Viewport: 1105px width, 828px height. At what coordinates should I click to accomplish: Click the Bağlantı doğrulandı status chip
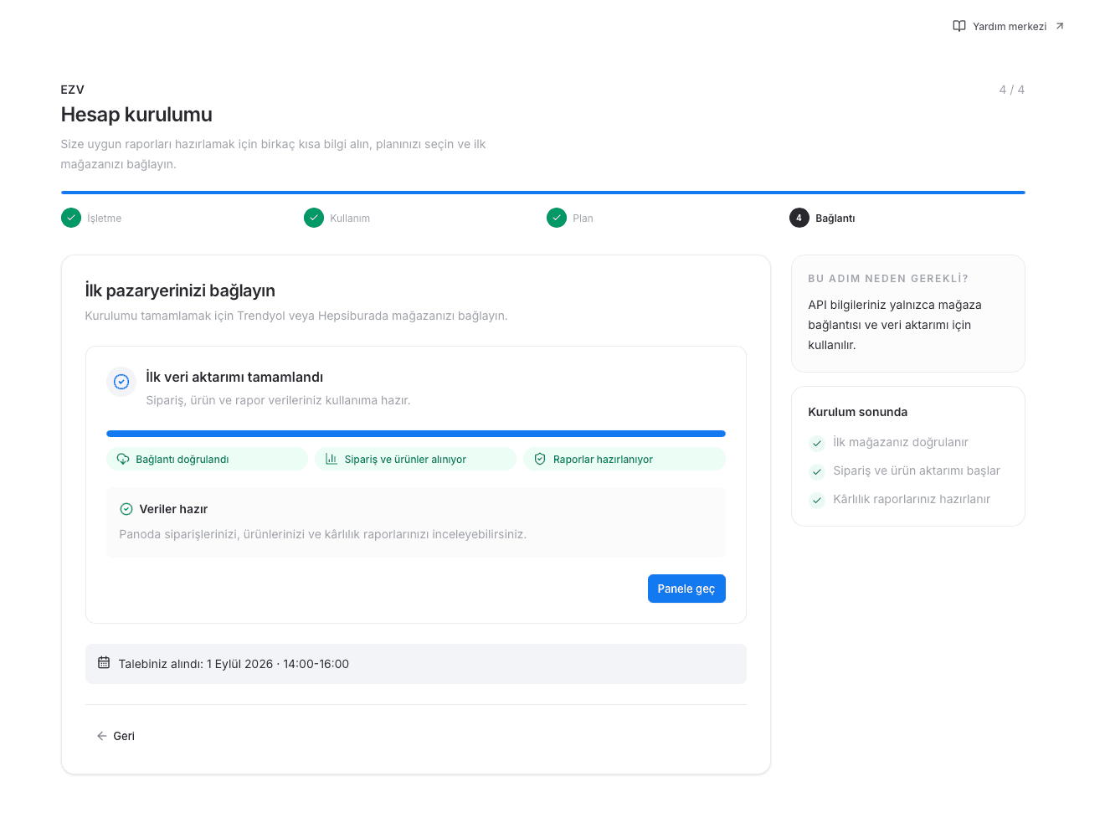tap(207, 459)
